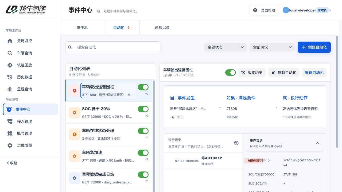Image resolution: width=342 pixels, height=192 pixels.
Task: Open user menu chevron beside 管理员
Action: [330, 10]
